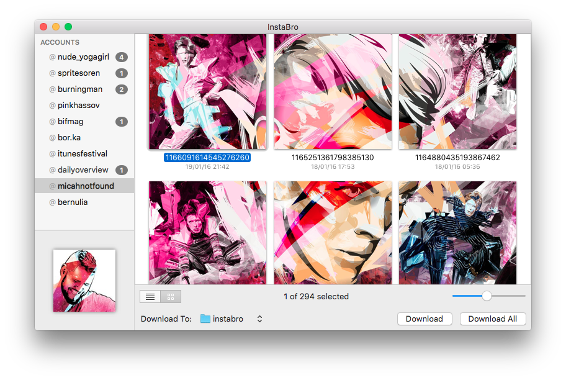The height and width of the screenshot is (380, 566).
Task: Click the Download To: label
Action: coord(166,319)
